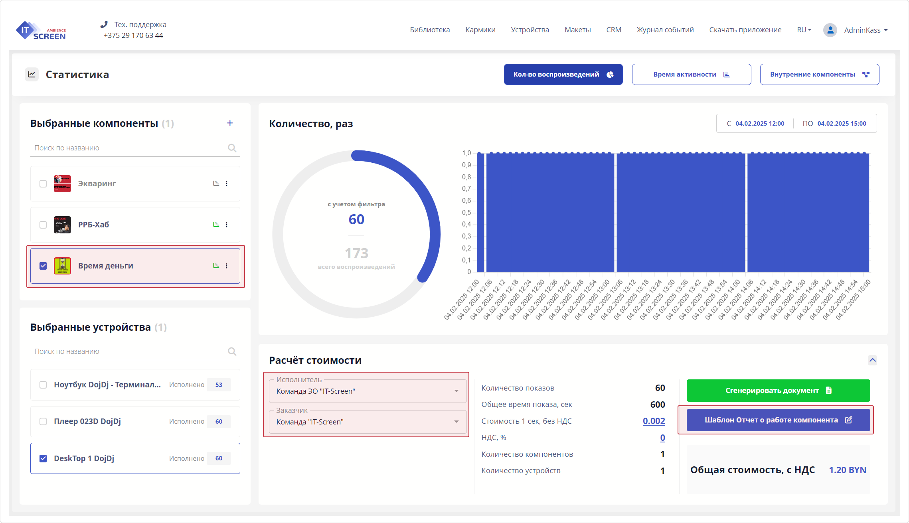Collapse the Расчёт стоимости section

pyautogui.click(x=873, y=360)
